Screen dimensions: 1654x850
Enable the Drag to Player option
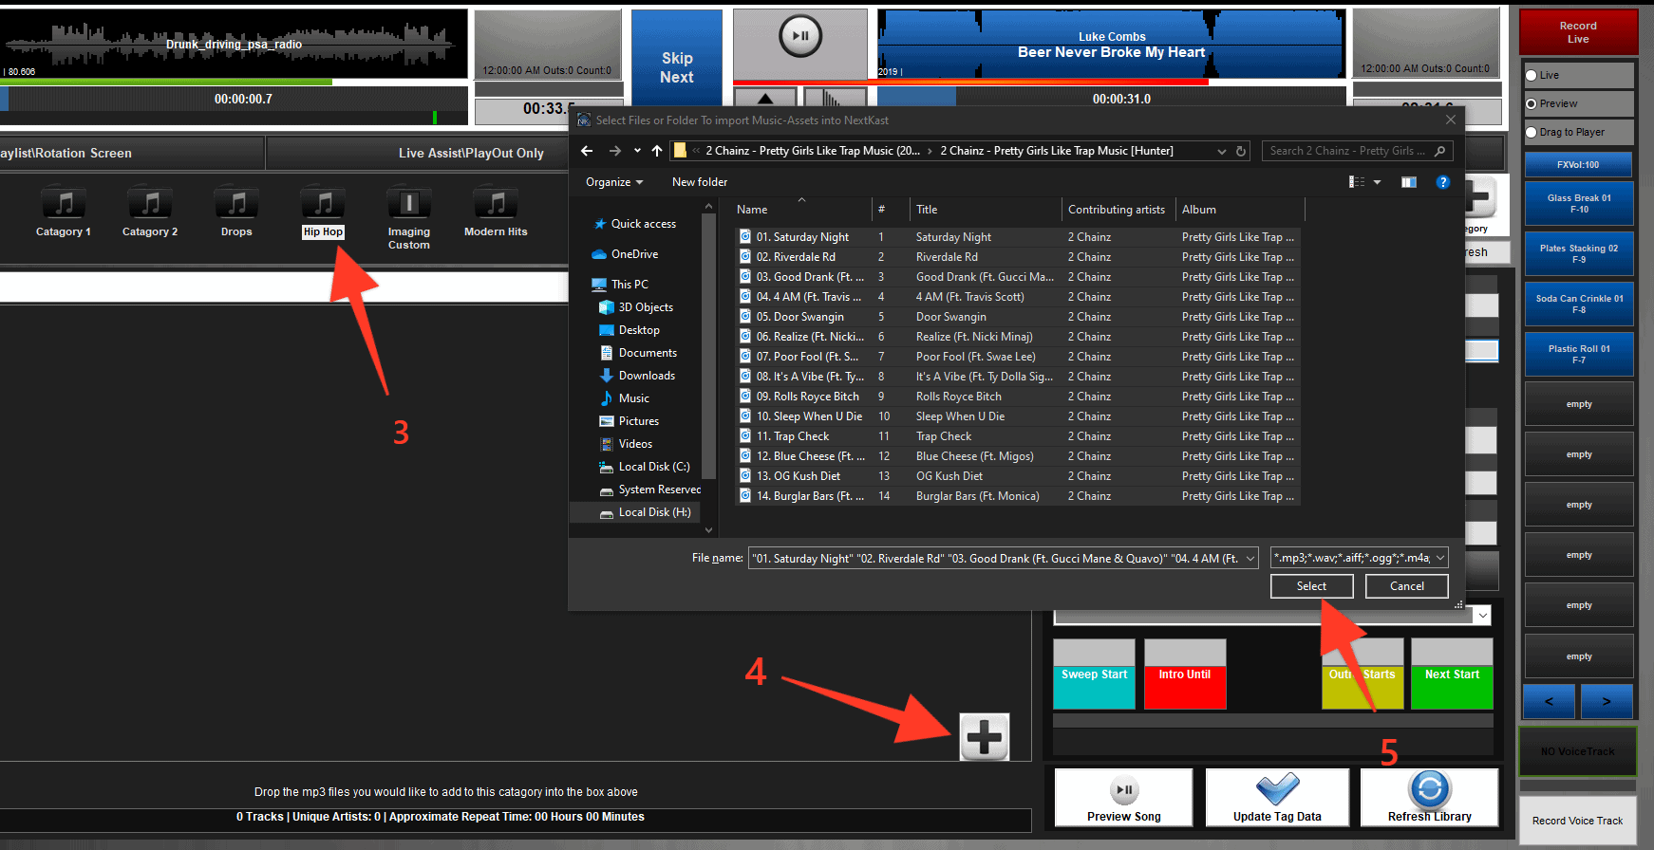[1532, 133]
